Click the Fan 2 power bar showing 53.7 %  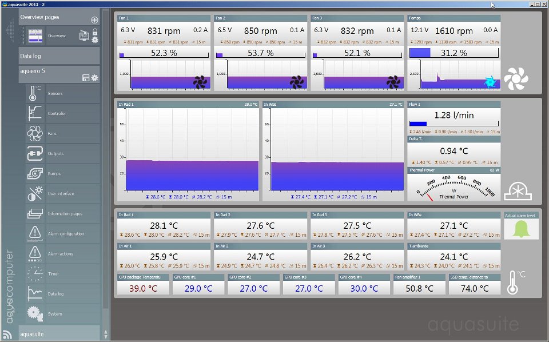point(261,53)
